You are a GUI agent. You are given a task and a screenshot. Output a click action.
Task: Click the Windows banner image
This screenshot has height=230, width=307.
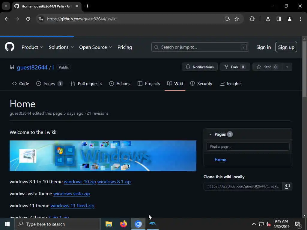coord(103,156)
